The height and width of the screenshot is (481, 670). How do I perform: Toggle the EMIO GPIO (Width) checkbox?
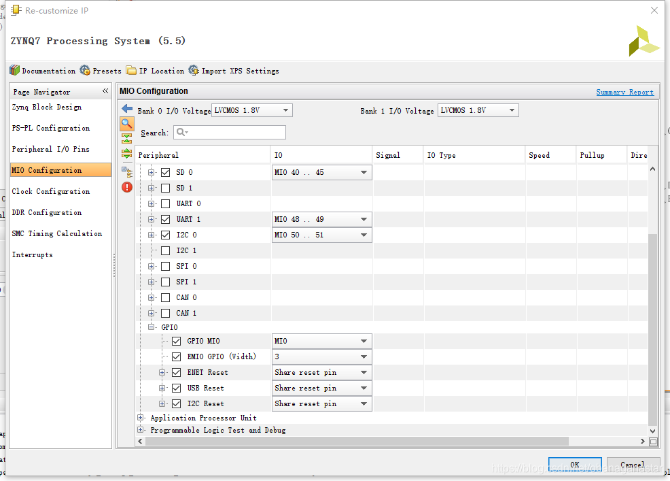176,356
